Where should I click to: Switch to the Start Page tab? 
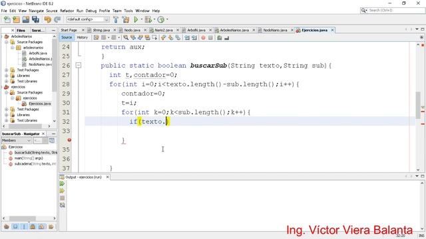pyautogui.click(x=69, y=30)
